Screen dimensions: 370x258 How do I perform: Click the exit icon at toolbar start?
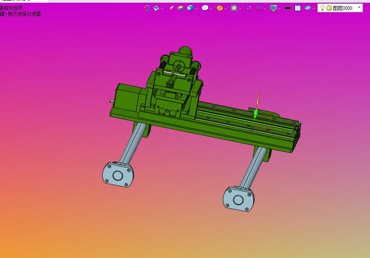point(146,8)
